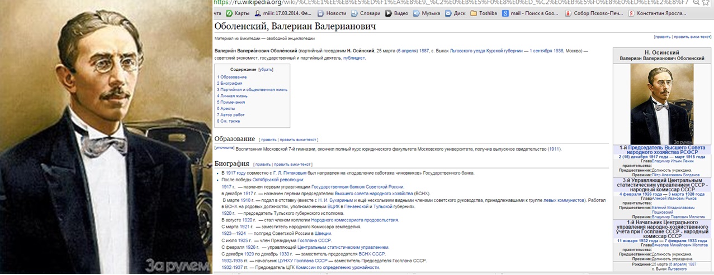The width and height of the screenshot is (714, 275).
Task: Open the Диск bookmark
Action: point(456,13)
